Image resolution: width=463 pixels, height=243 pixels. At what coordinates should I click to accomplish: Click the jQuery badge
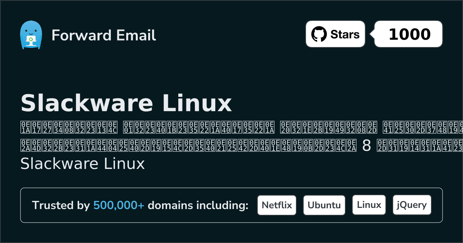click(x=412, y=205)
